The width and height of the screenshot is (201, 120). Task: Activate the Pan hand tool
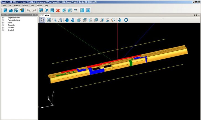pyautogui.click(x=67, y=20)
